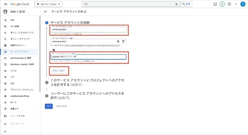Clear the search field with the X icon
248x135 pixels.
click(x=176, y=4)
